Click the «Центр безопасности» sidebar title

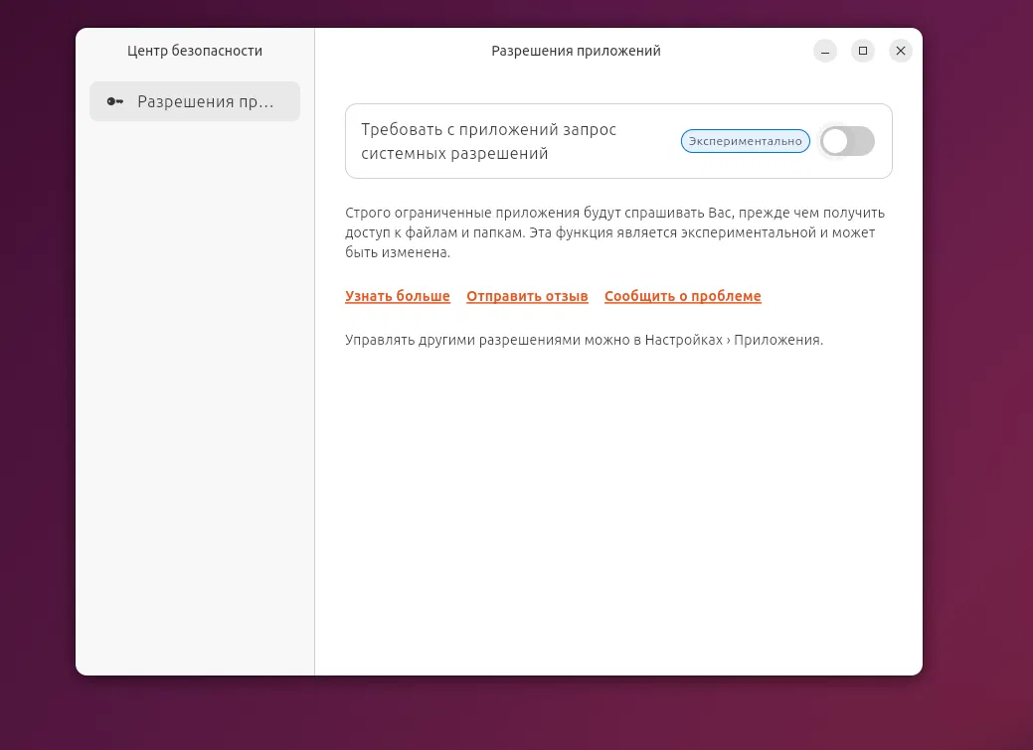click(x=195, y=51)
